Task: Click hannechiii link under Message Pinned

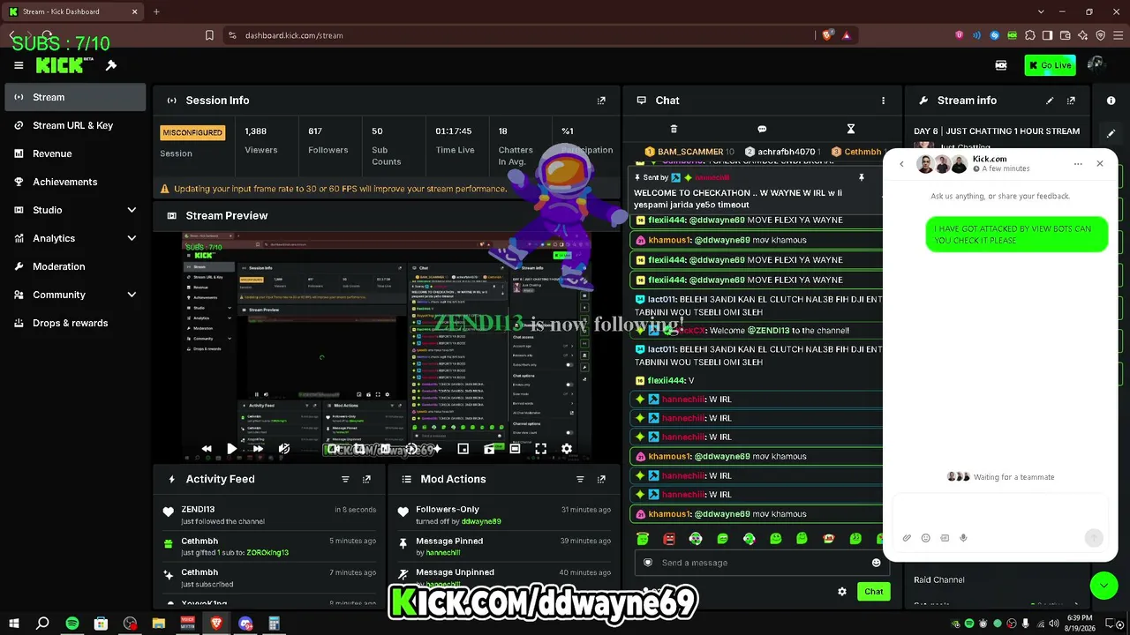Action: [x=444, y=553]
